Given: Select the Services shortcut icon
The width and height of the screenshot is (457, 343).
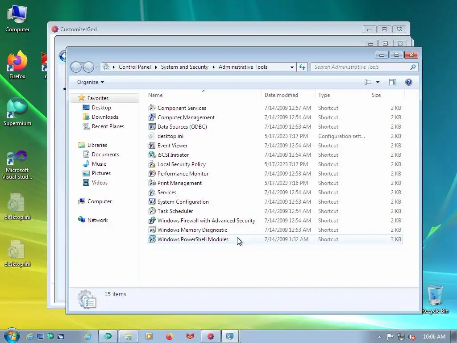Looking at the screenshot, I should click(x=152, y=192).
